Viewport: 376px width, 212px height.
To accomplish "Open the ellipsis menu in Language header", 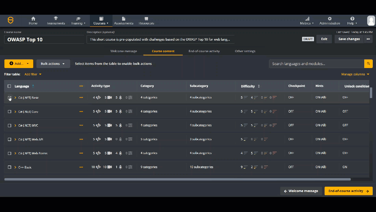I will 81,86.
